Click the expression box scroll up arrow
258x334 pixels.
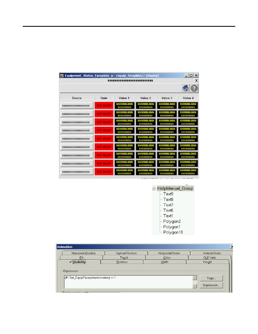(x=195, y=278)
